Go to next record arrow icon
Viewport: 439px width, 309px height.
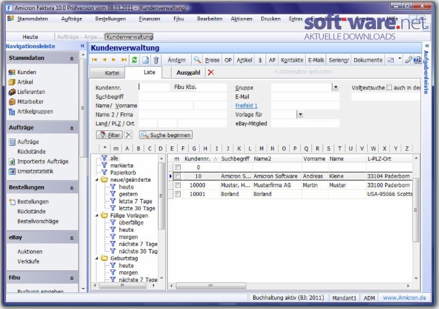pos(114,60)
